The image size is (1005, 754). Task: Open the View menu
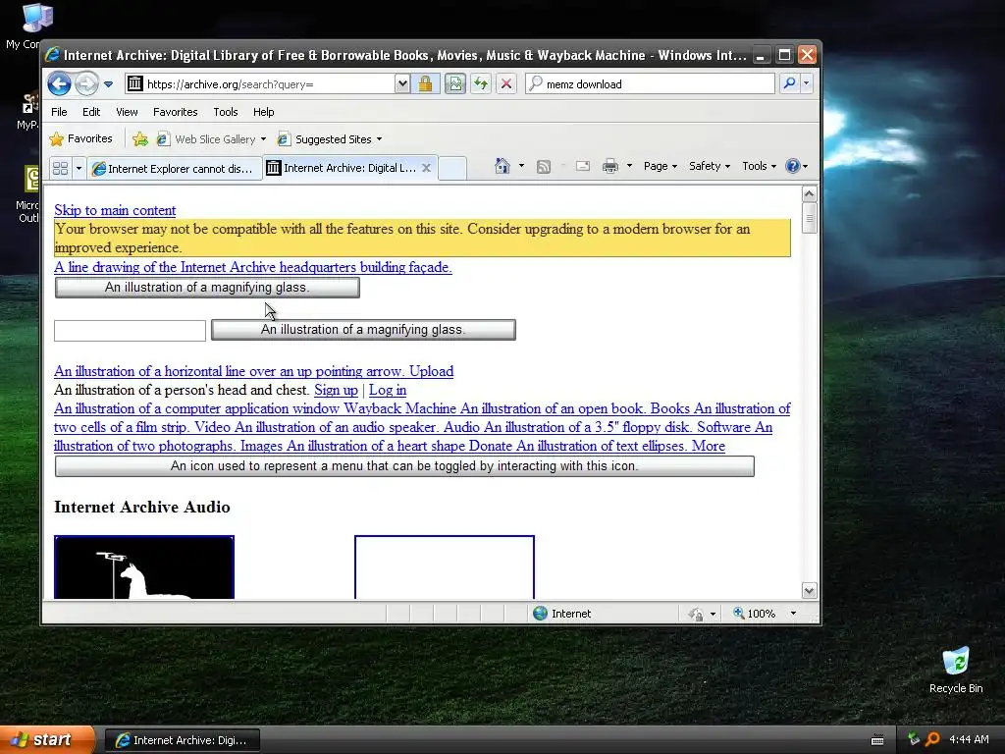click(x=127, y=112)
